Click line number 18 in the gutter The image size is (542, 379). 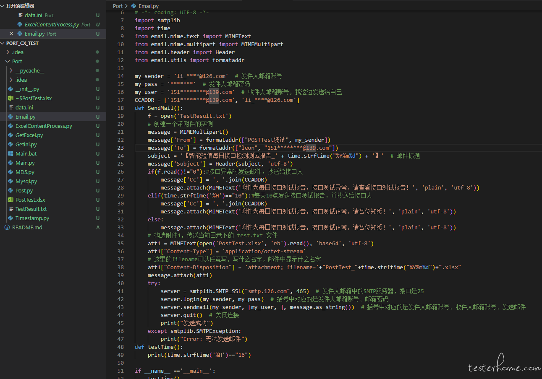(121, 108)
